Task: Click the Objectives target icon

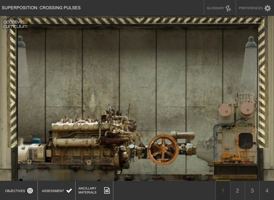Action: pyautogui.click(x=30, y=191)
